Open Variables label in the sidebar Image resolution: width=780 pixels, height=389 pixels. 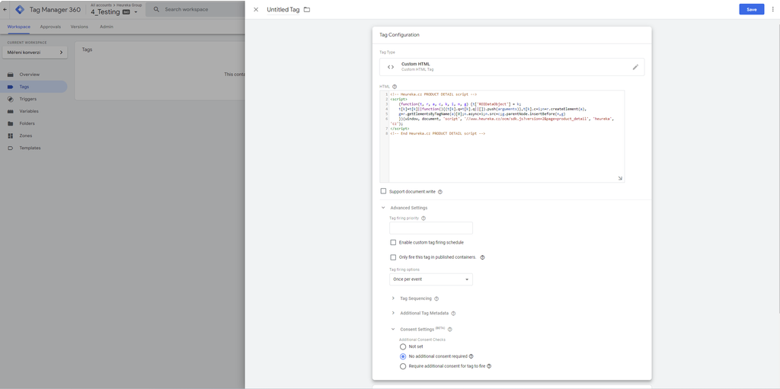pos(29,111)
